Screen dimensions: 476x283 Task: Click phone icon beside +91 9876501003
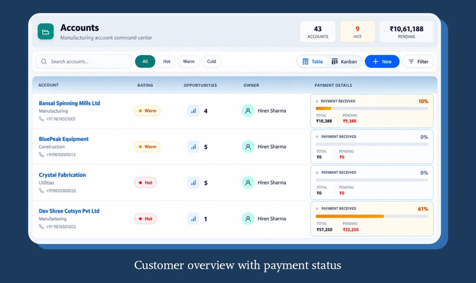coord(41,227)
